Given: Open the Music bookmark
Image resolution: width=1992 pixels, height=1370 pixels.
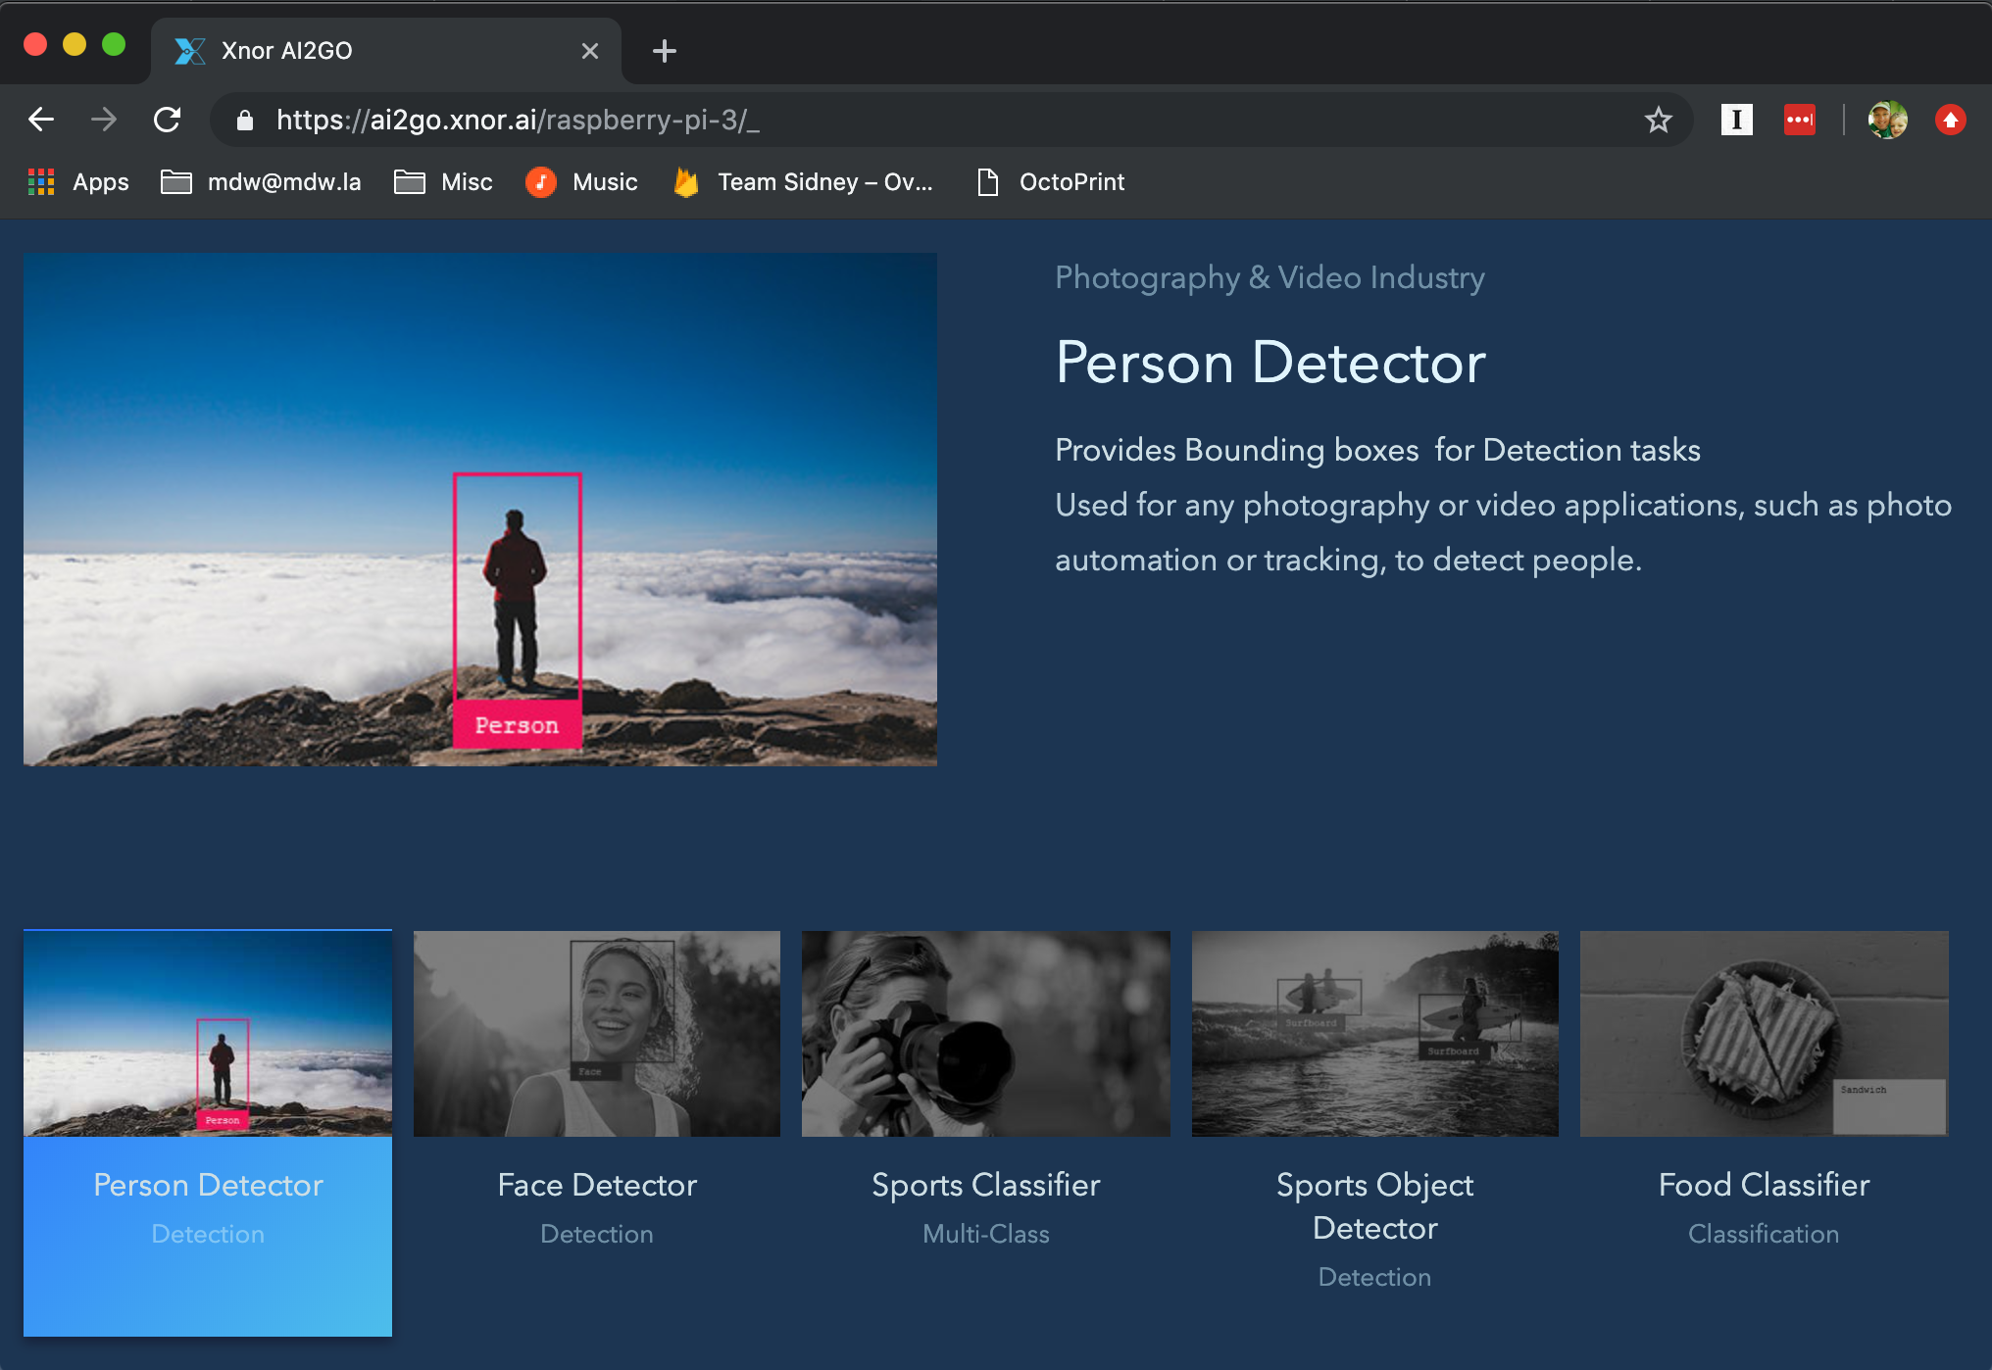Looking at the screenshot, I should click(x=581, y=182).
